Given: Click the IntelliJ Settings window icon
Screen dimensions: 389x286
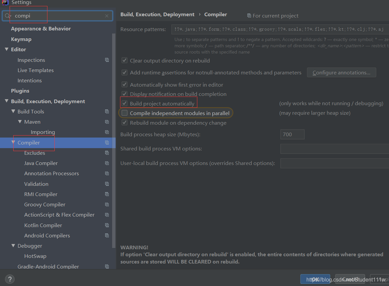Looking at the screenshot, I should pos(5,2).
